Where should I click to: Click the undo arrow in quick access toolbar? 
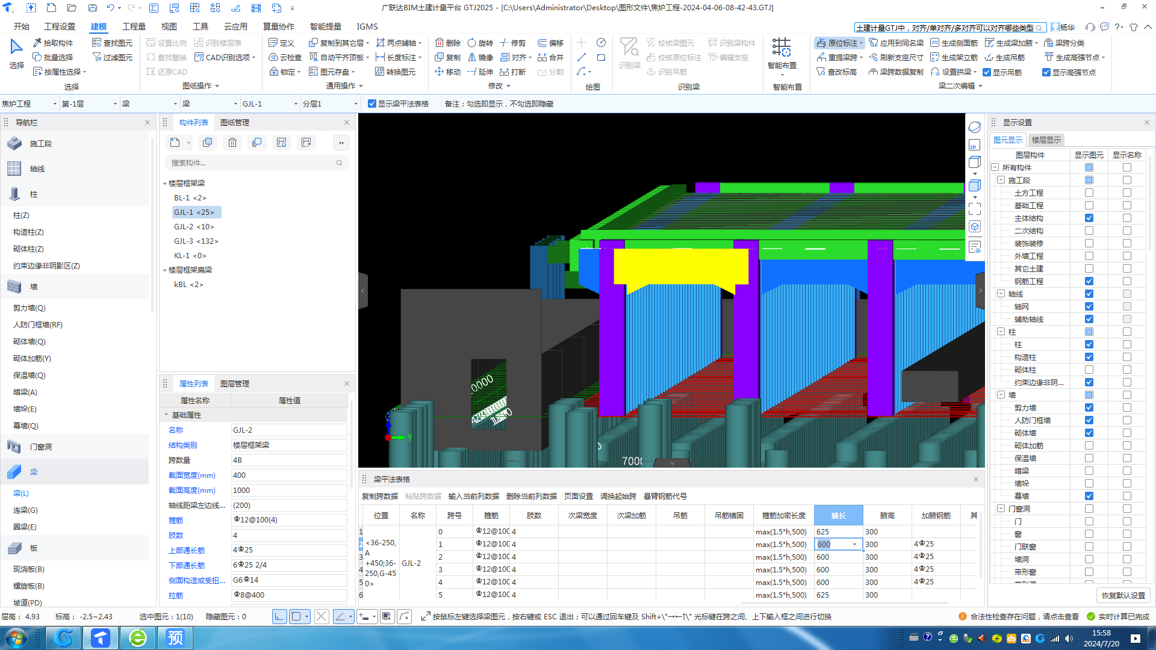coord(110,8)
